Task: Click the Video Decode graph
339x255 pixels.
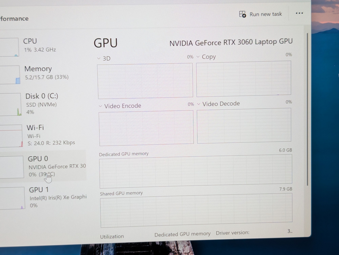Action: (244, 126)
